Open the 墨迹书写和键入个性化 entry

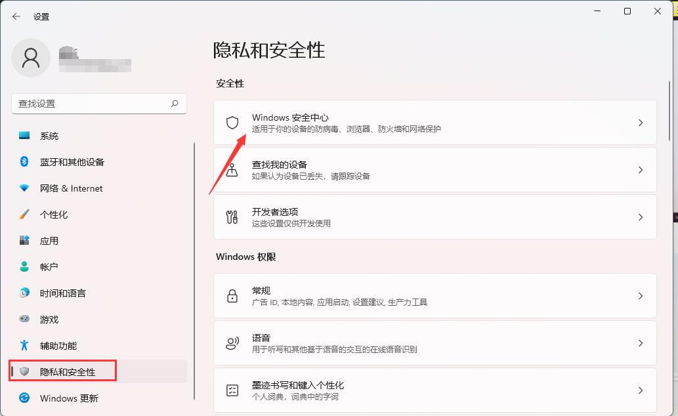[x=435, y=390]
